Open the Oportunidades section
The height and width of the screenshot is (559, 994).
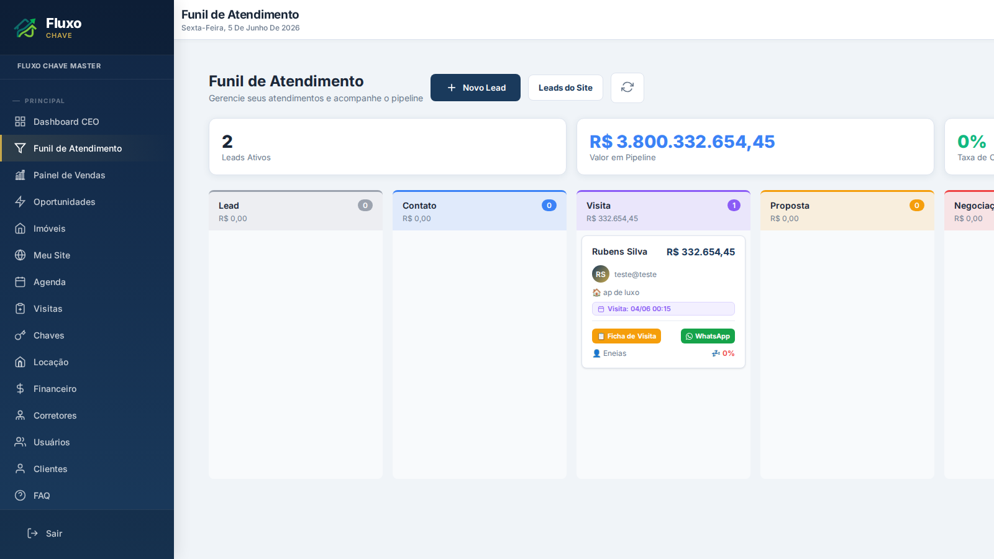pyautogui.click(x=87, y=202)
